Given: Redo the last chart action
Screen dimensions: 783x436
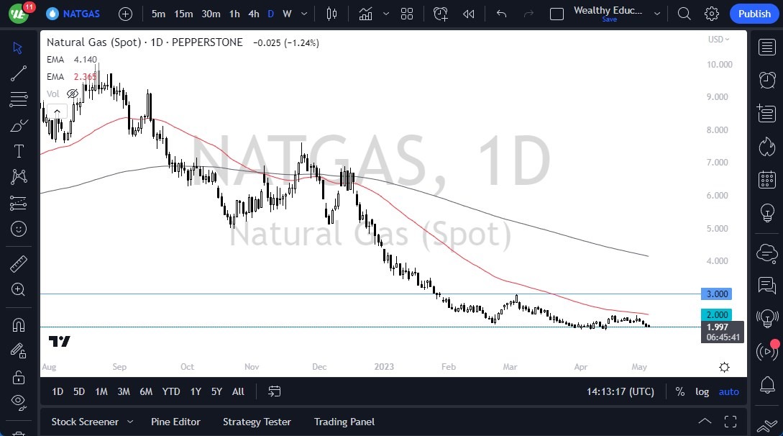Looking at the screenshot, I should (528, 14).
